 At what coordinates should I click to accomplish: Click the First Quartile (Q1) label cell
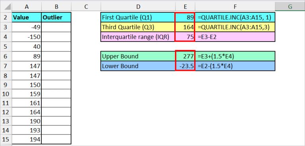pos(138,17)
